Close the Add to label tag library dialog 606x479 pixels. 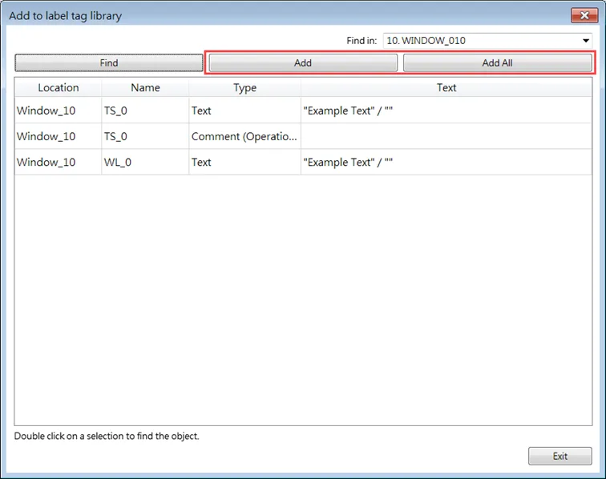click(x=584, y=15)
